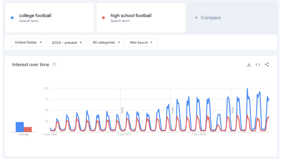
Task: Expand the All categories dropdown
Action: pyautogui.click(x=106, y=42)
